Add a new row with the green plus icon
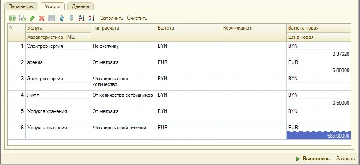The width and height of the screenshot is (360, 165). pyautogui.click(x=12, y=18)
